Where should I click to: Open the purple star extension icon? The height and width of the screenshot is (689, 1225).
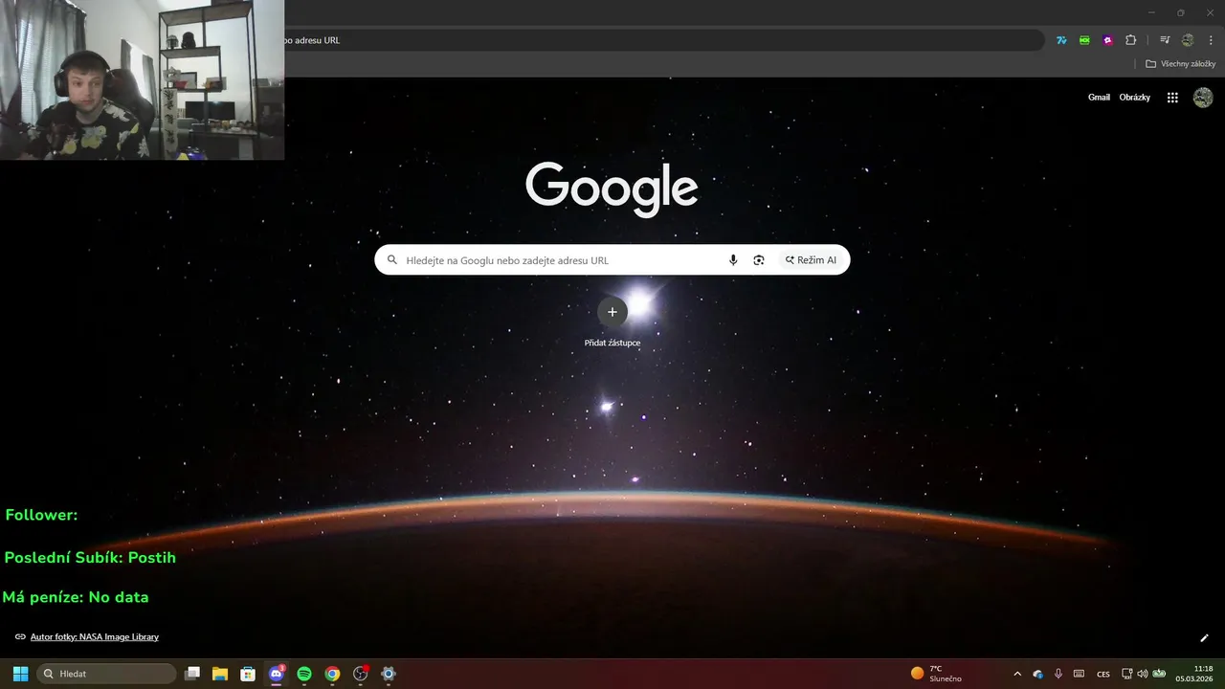[x=1107, y=40]
